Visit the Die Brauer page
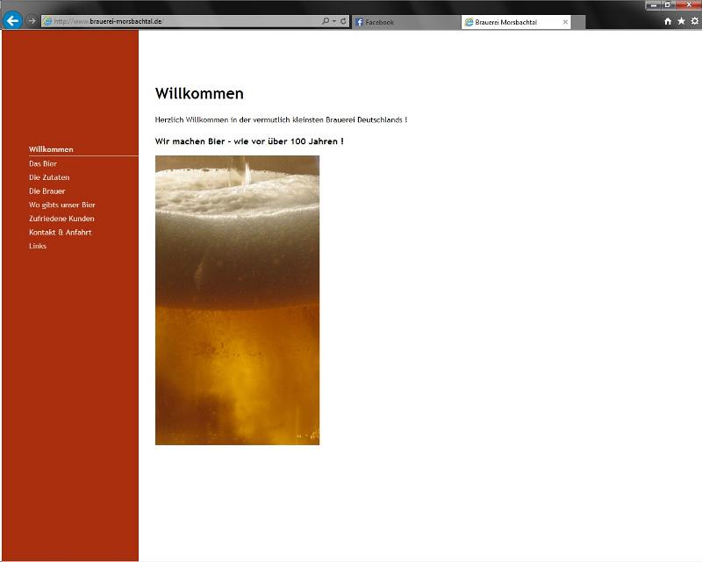Screen dimensions: 702x562 [x=47, y=191]
